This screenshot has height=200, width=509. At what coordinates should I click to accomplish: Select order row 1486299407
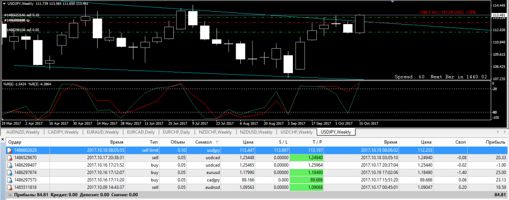(x=257, y=164)
